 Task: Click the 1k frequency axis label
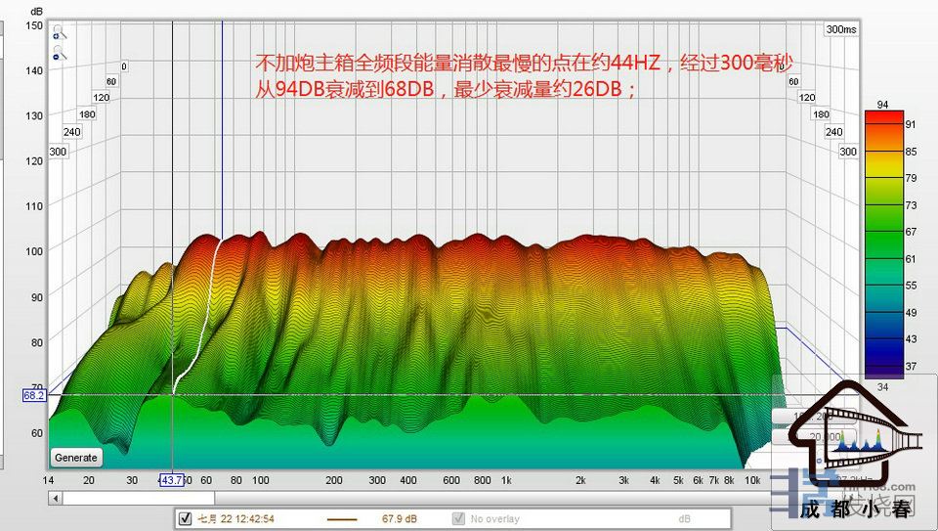[x=506, y=480]
